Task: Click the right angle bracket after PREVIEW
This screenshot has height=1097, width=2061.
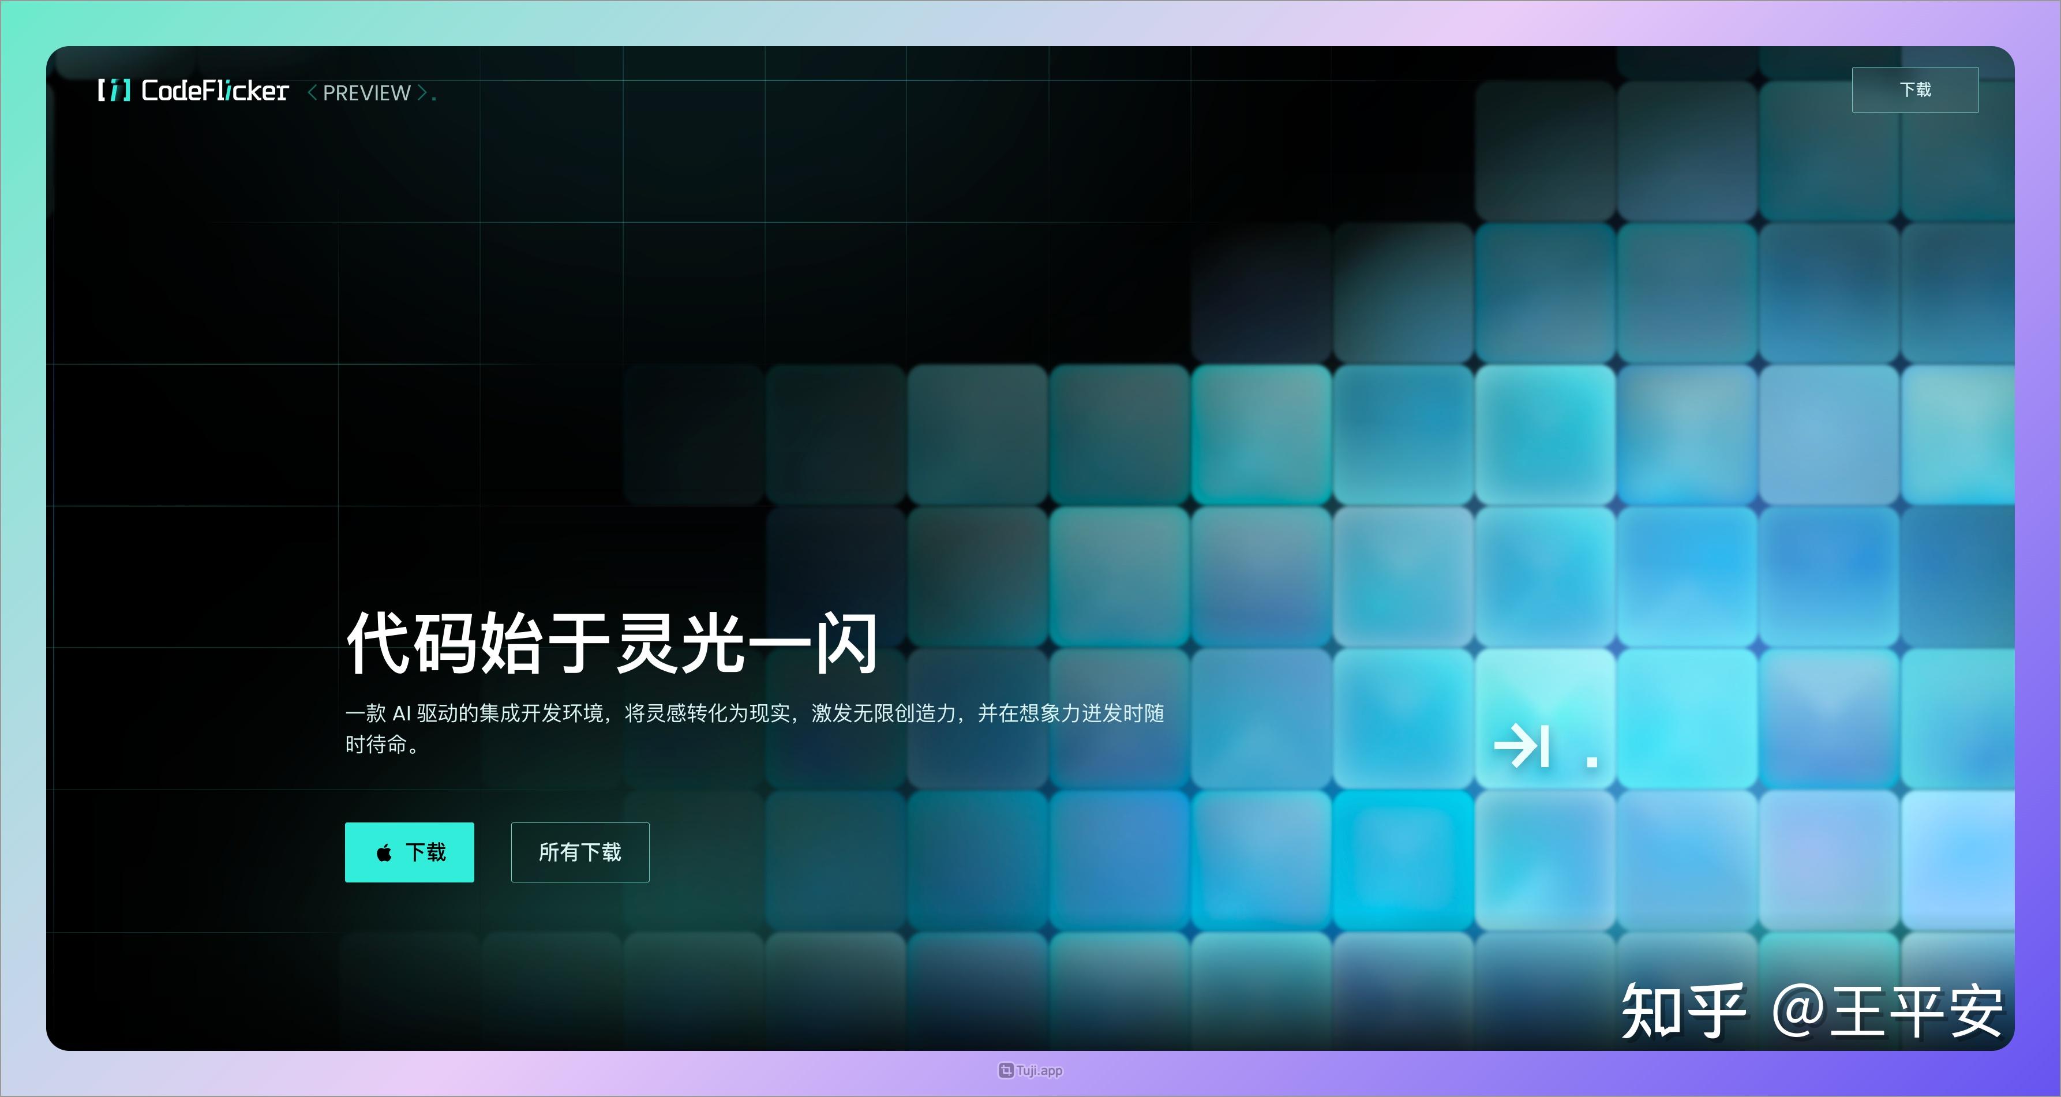Action: (x=422, y=93)
